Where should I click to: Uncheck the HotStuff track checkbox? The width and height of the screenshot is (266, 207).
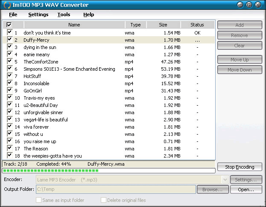click(10, 76)
